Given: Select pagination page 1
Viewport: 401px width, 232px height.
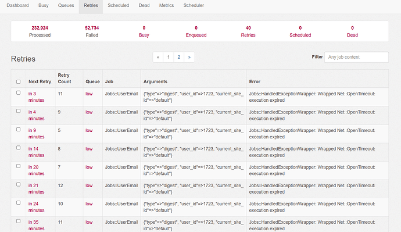Looking at the screenshot, I should (169, 57).
